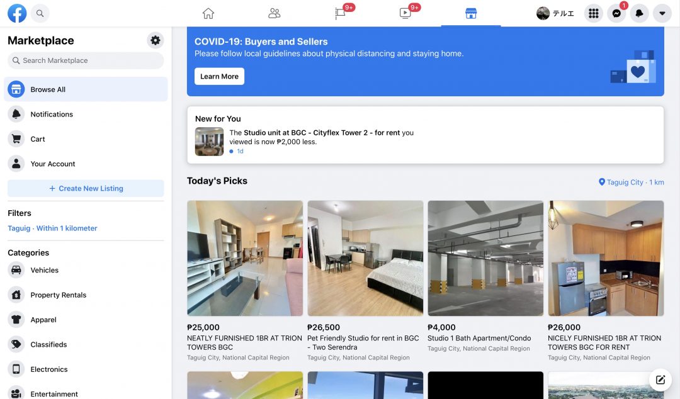Open the notifications bell in top bar
This screenshot has width=680, height=399.
(639, 13)
